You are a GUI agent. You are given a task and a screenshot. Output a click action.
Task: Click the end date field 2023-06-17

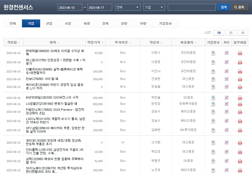pos(100,7)
